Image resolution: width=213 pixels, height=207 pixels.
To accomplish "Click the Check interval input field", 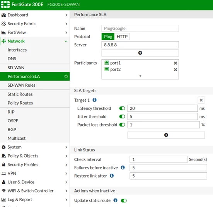I will 158,159.
